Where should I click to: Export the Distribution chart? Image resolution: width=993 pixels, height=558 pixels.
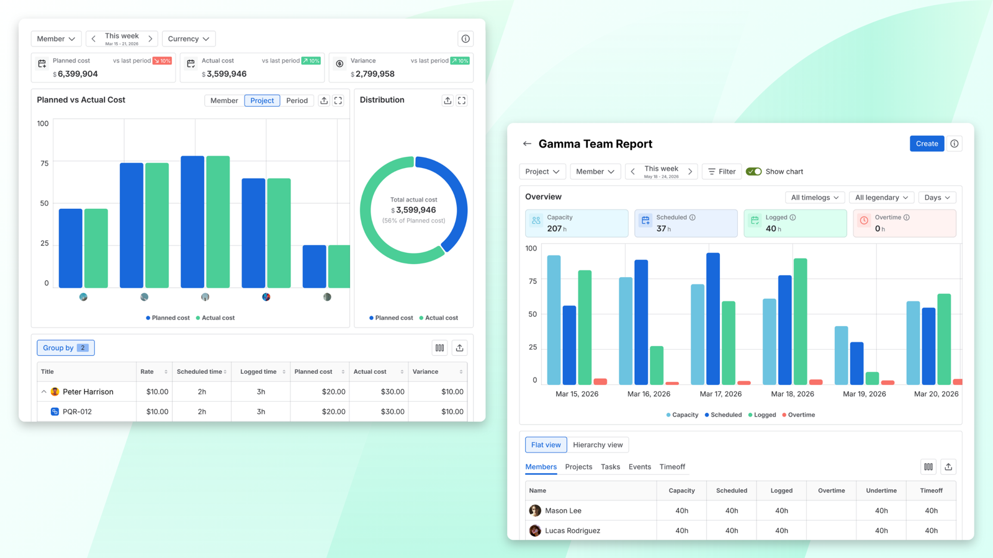pos(447,100)
